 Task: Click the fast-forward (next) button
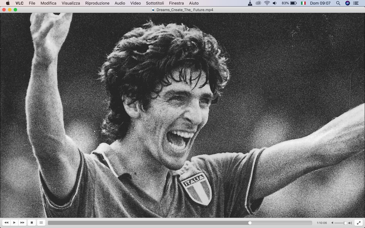tap(22, 223)
